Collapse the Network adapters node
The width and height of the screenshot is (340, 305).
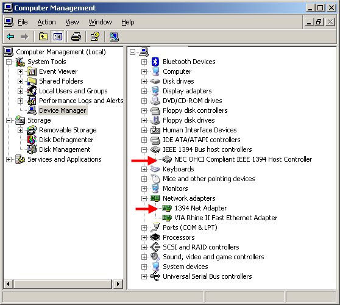click(144, 198)
